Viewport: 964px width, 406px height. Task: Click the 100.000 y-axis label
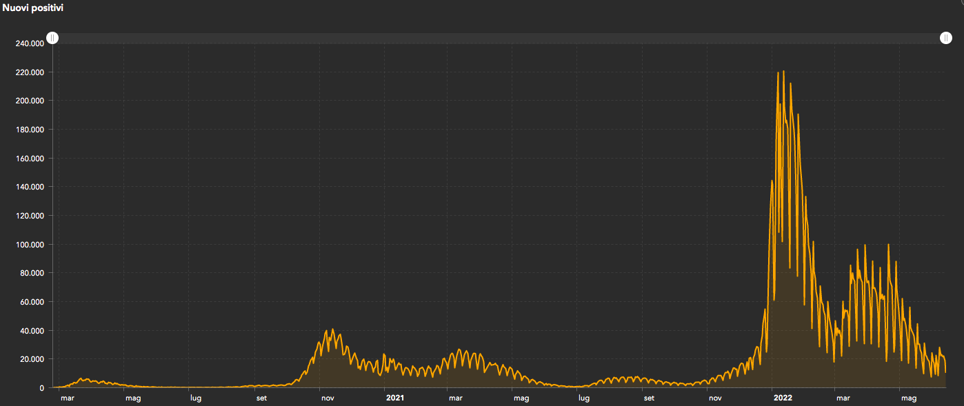[x=30, y=245]
